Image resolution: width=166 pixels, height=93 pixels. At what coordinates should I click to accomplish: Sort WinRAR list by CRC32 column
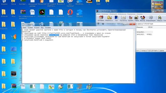[x=150, y=27]
